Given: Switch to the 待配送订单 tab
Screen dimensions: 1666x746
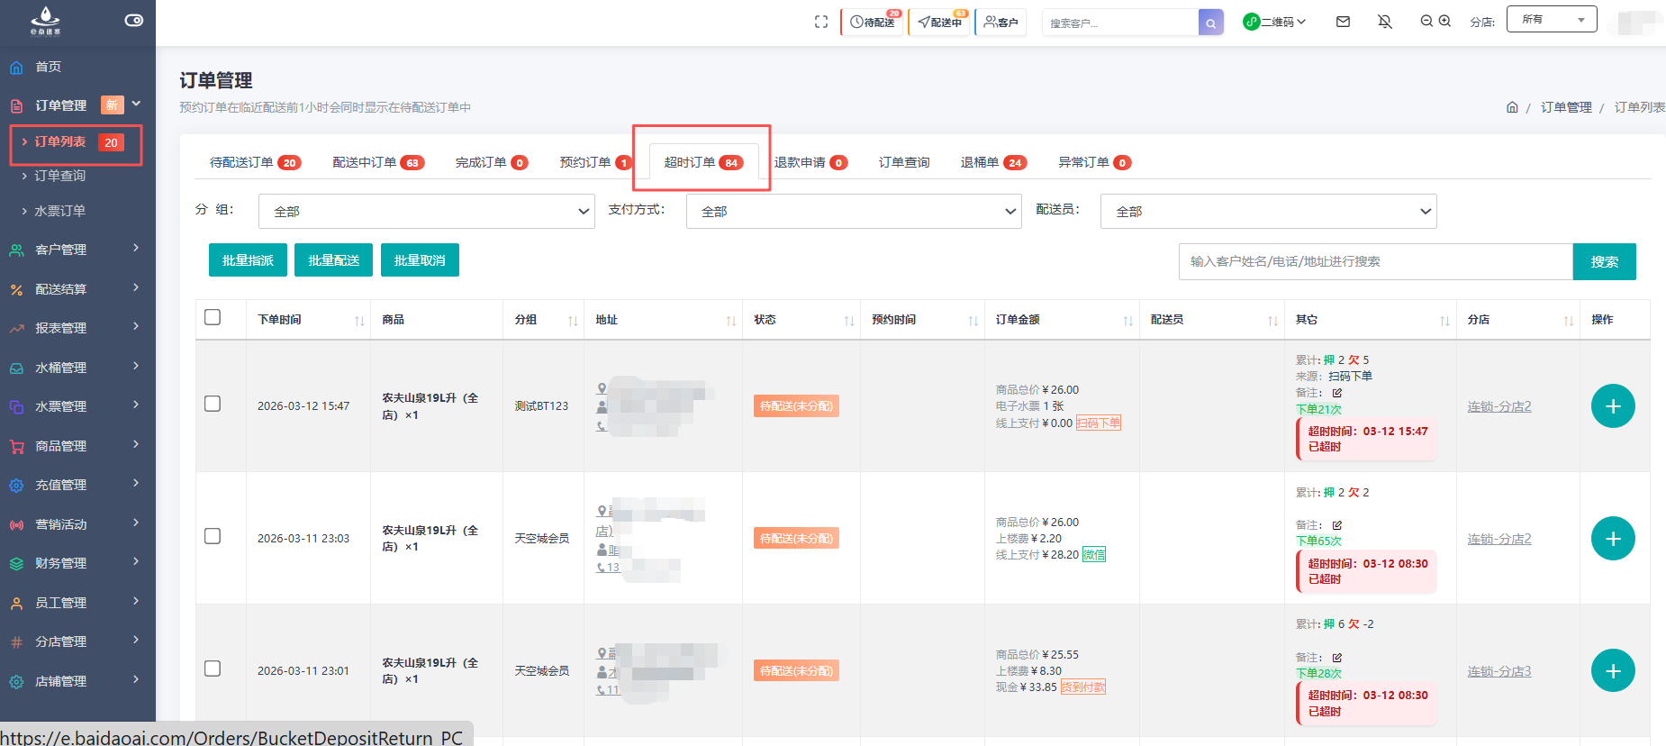Looking at the screenshot, I should click(255, 162).
